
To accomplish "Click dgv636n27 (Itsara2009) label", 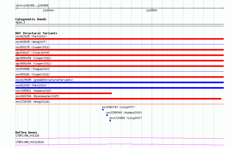I will [33, 53].
